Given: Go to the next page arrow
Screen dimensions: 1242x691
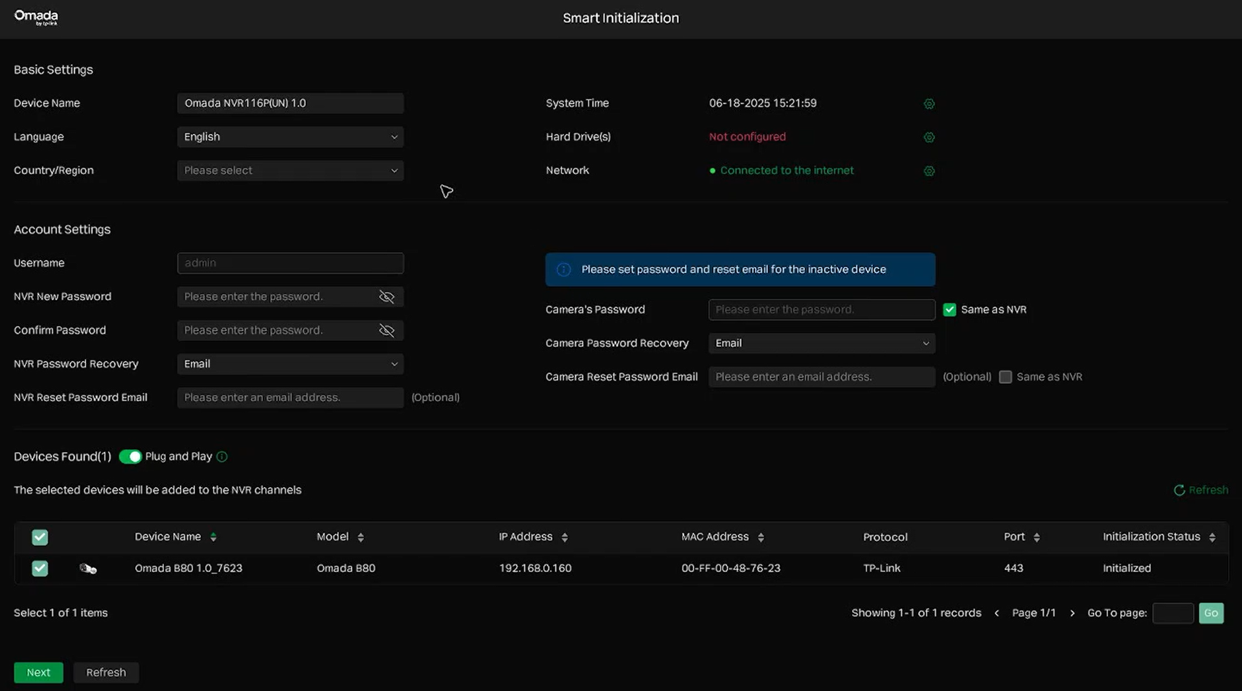Looking at the screenshot, I should point(1072,613).
